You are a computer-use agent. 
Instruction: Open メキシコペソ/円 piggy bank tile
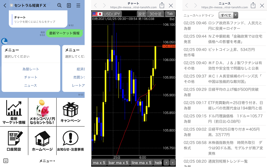42,112
